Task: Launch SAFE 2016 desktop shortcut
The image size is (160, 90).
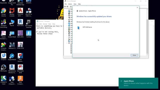Action: tap(20, 34)
